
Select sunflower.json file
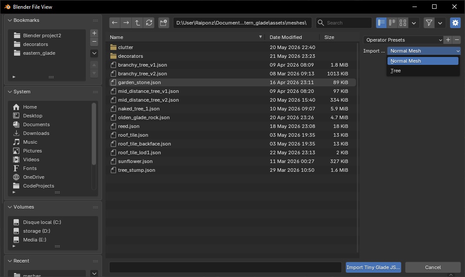[x=232, y=161]
